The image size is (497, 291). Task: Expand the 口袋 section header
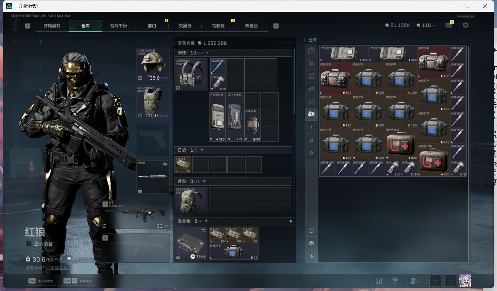tap(233, 150)
